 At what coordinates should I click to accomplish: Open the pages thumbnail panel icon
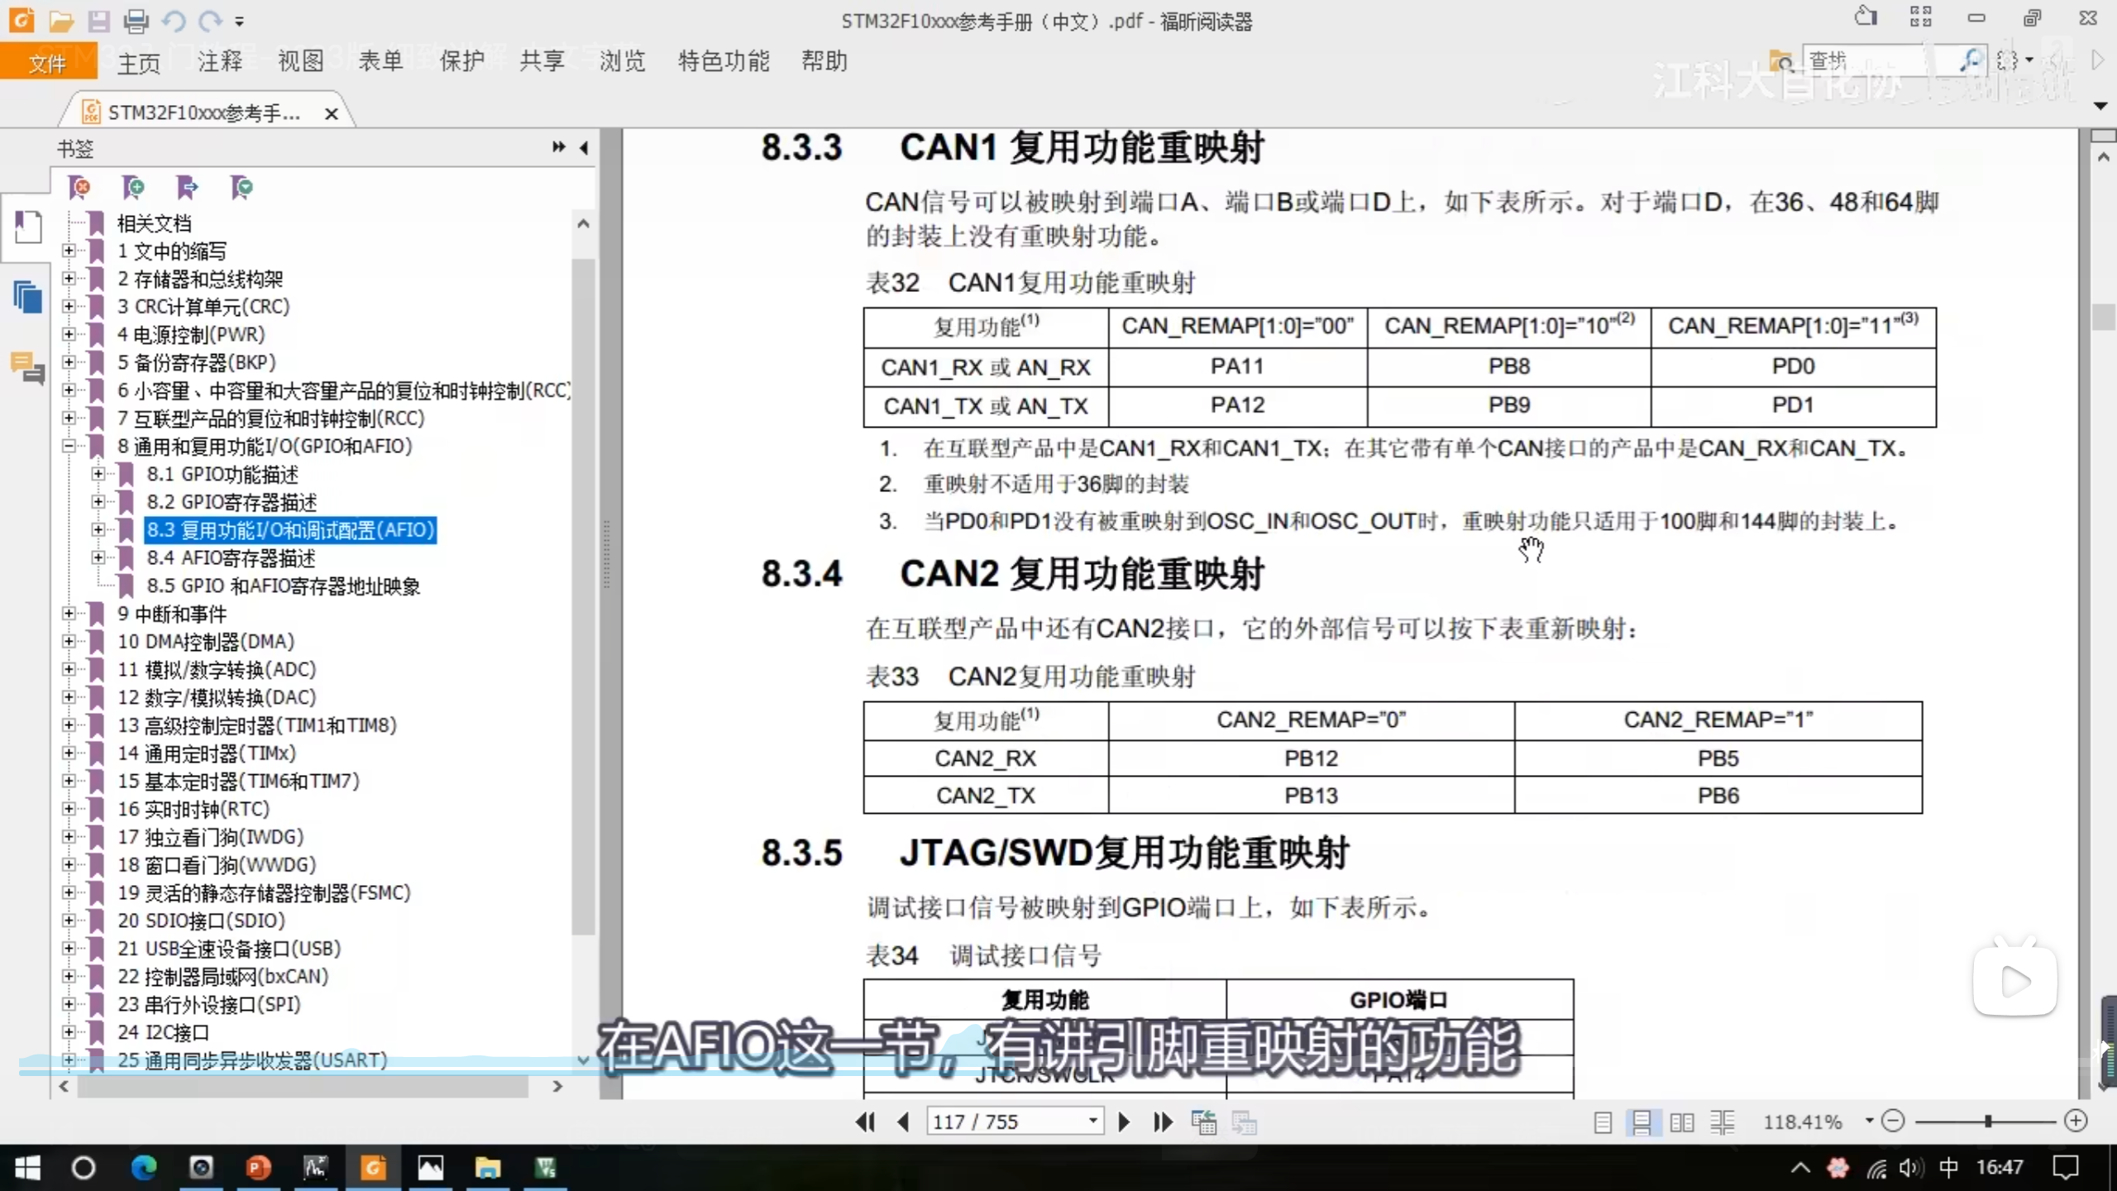pyautogui.click(x=27, y=297)
